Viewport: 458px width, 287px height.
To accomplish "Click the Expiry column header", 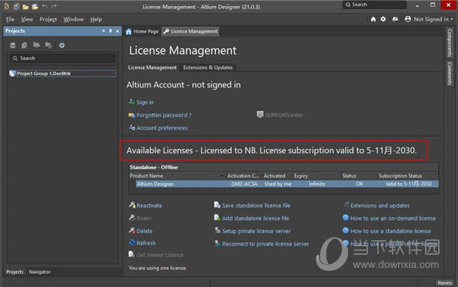I will (301, 176).
